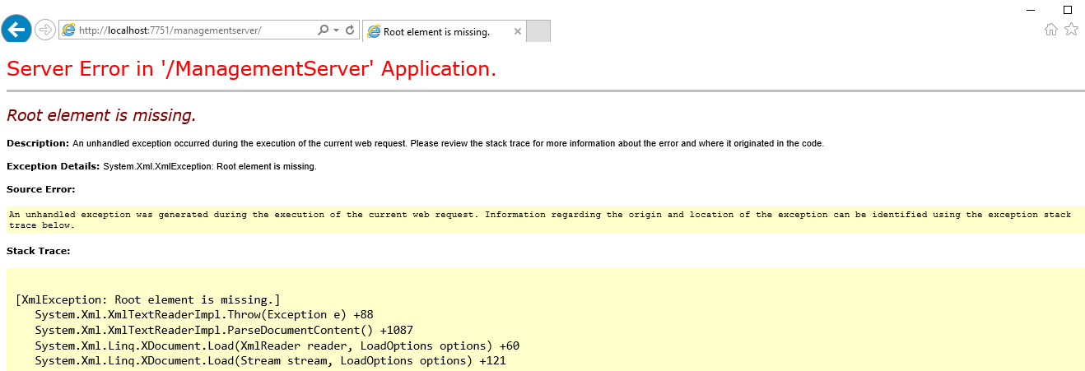This screenshot has height=371, width=1085.
Task: Click the Internet Explorer site icon in address bar
Action: click(69, 30)
